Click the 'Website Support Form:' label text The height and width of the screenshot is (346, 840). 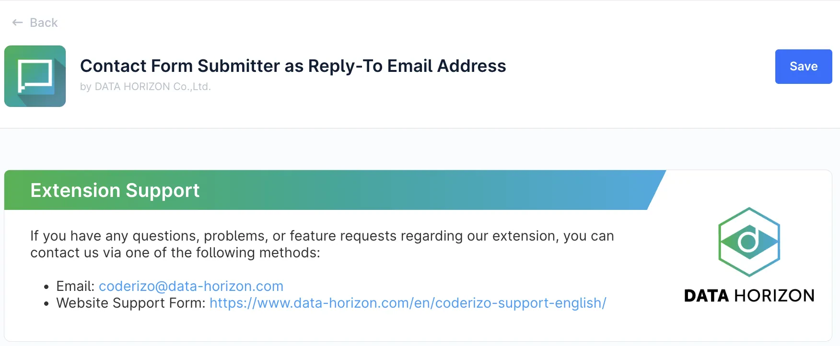tap(130, 303)
